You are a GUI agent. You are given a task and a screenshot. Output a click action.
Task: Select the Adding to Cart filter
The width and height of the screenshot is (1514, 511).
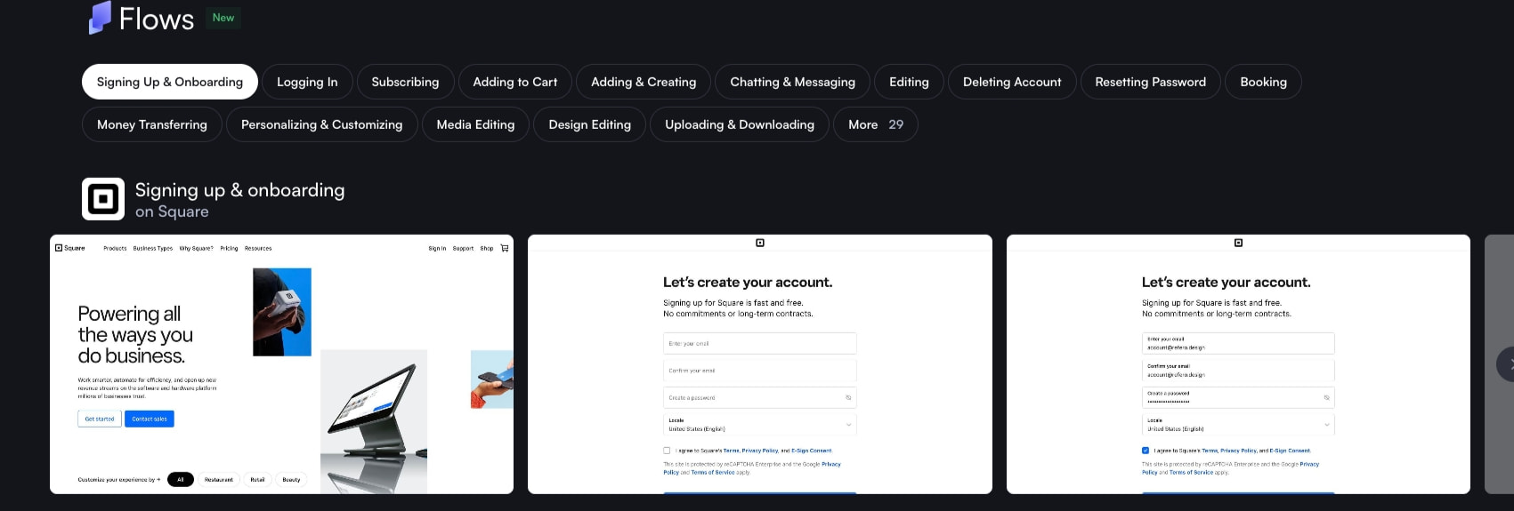tap(515, 82)
